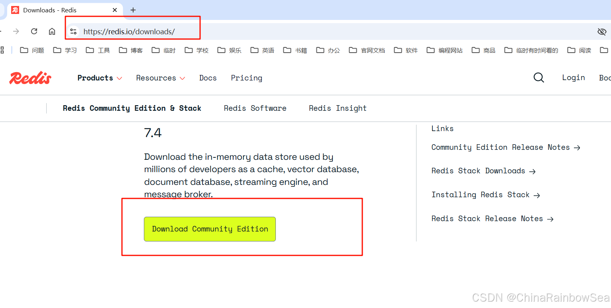Image resolution: width=611 pixels, height=308 pixels.
Task: Open the 临时有时间看的 bookmark folder
Action: [x=531, y=50]
